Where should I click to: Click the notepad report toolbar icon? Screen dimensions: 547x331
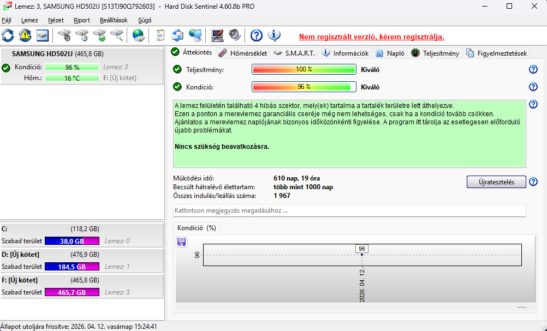tap(160, 35)
